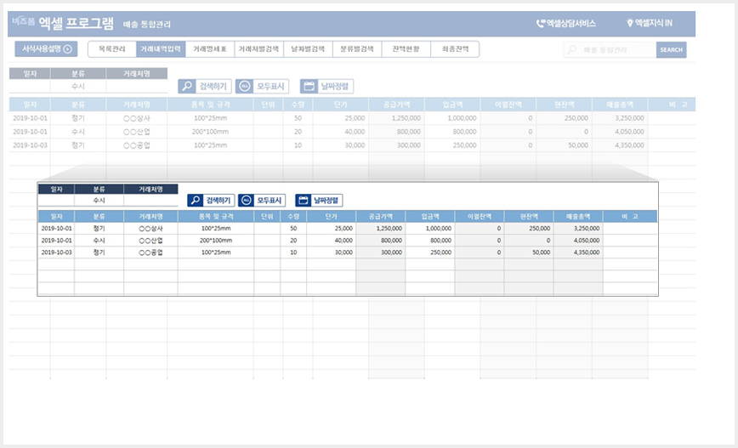Click 4,050,000 sales total in enlarged table
Image resolution: width=738 pixels, height=448 pixels.
click(578, 241)
